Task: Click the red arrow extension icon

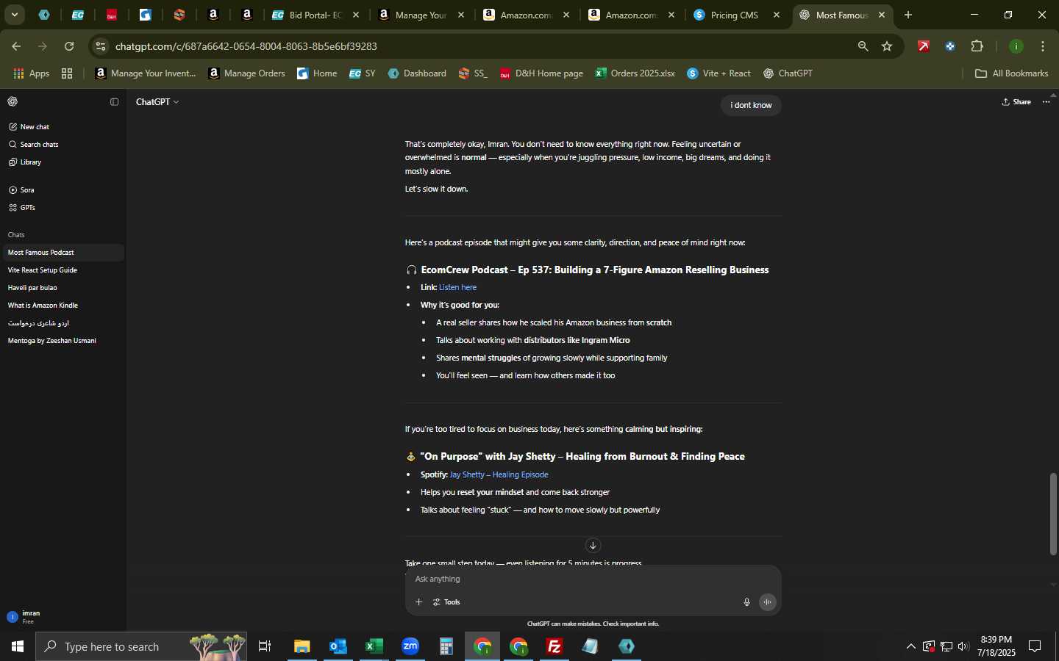Action: coord(924,46)
